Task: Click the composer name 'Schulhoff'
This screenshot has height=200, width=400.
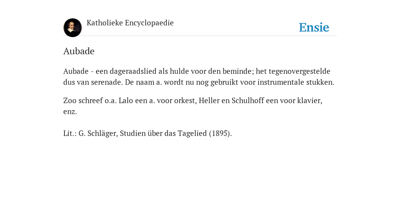Action: point(248,100)
